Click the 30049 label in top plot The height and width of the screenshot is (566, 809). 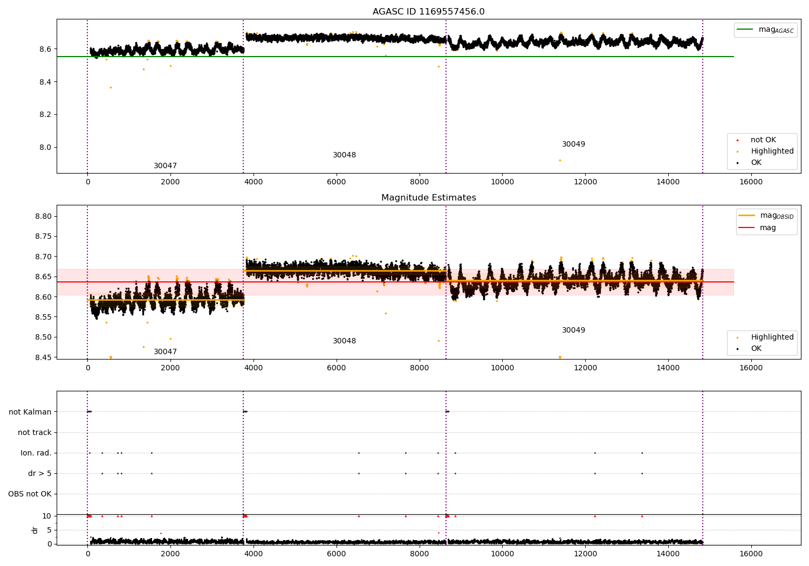[573, 144]
